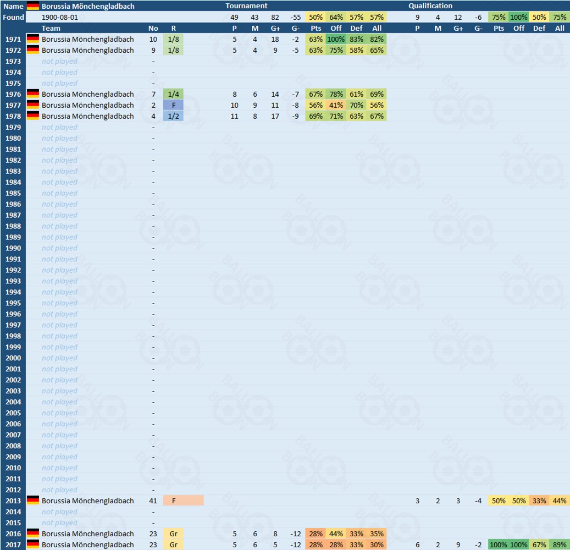Click the German flag in the 1978 row
This screenshot has height=550, width=570.
click(x=33, y=116)
